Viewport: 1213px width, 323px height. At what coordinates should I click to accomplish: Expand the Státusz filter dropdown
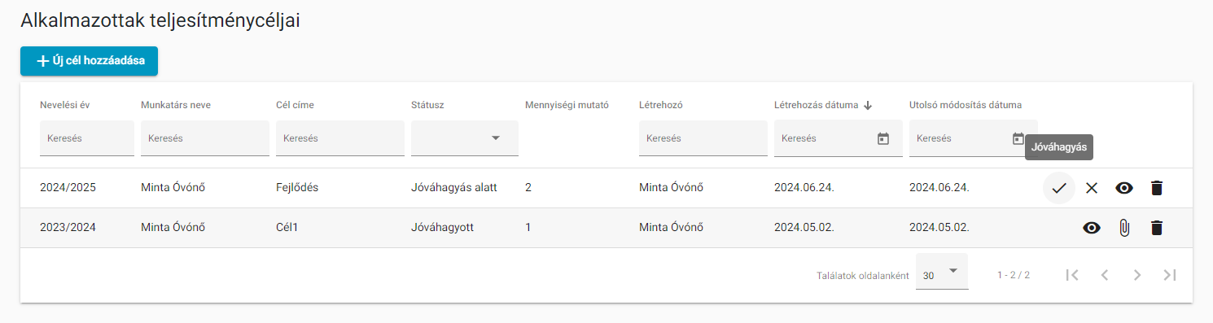[x=465, y=138]
